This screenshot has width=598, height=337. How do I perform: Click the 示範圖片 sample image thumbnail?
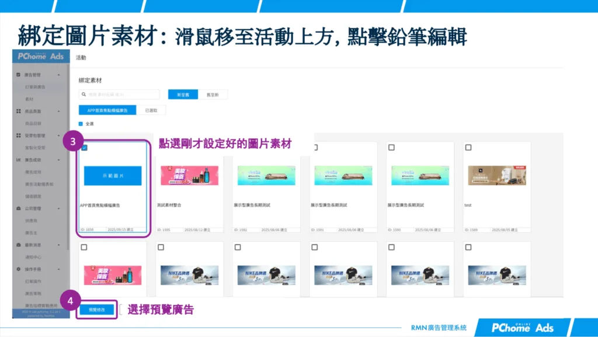pos(112,176)
